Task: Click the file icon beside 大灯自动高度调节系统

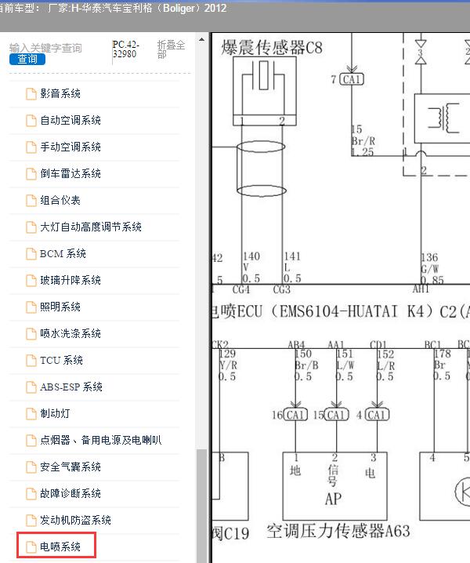Action: coord(31,227)
